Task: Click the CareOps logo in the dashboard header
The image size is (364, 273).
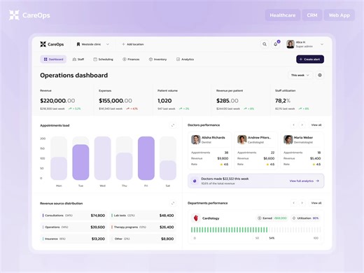Action: pyautogui.click(x=52, y=44)
